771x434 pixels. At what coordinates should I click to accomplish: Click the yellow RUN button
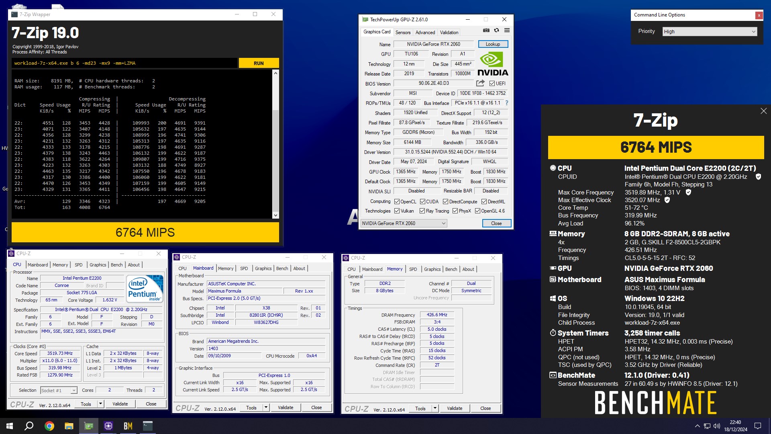[259, 63]
